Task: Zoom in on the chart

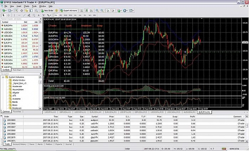Action: pyautogui.click(x=97, y=11)
